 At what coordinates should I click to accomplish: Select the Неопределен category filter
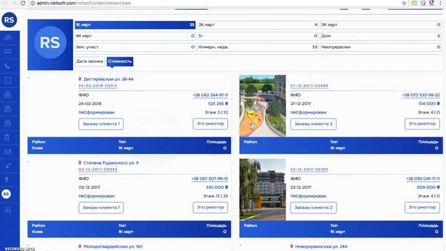(380, 47)
